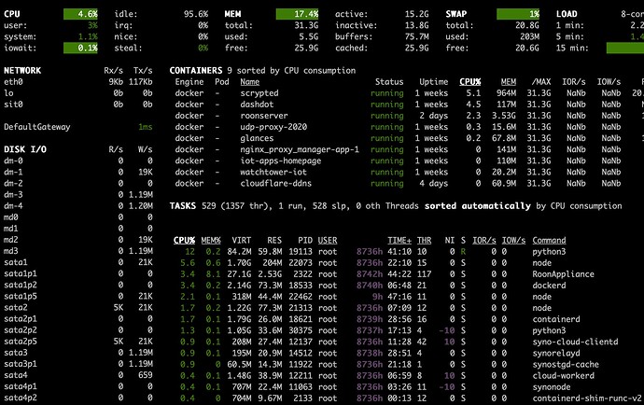
Task: Click the green SWAP 1% usage bar
Action: (x=518, y=14)
